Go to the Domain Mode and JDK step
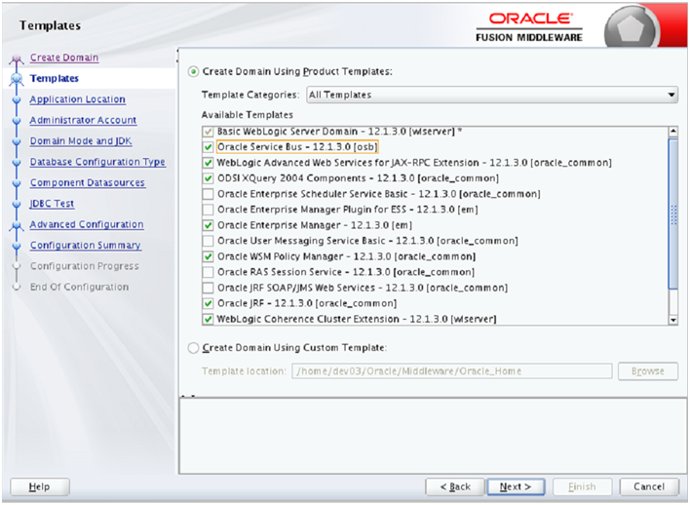Image resolution: width=690 pixels, height=505 pixels. (81, 141)
